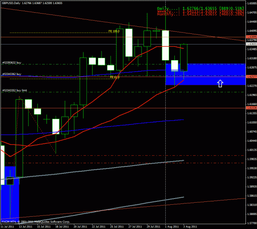Click price scale value 1.63485
This screenshot has height=229, width=257.
click(252, 49)
